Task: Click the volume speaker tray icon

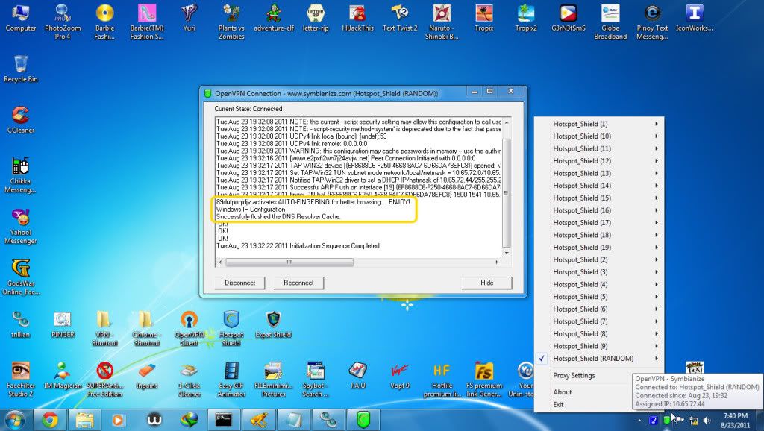Action: coord(707,421)
